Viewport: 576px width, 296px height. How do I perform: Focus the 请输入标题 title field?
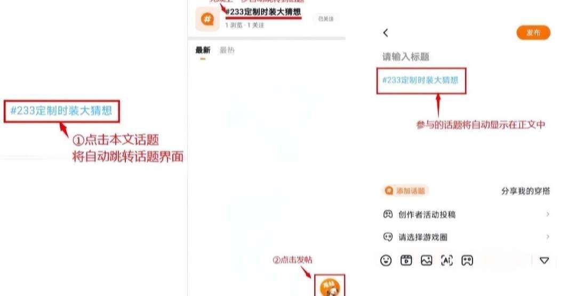click(406, 57)
